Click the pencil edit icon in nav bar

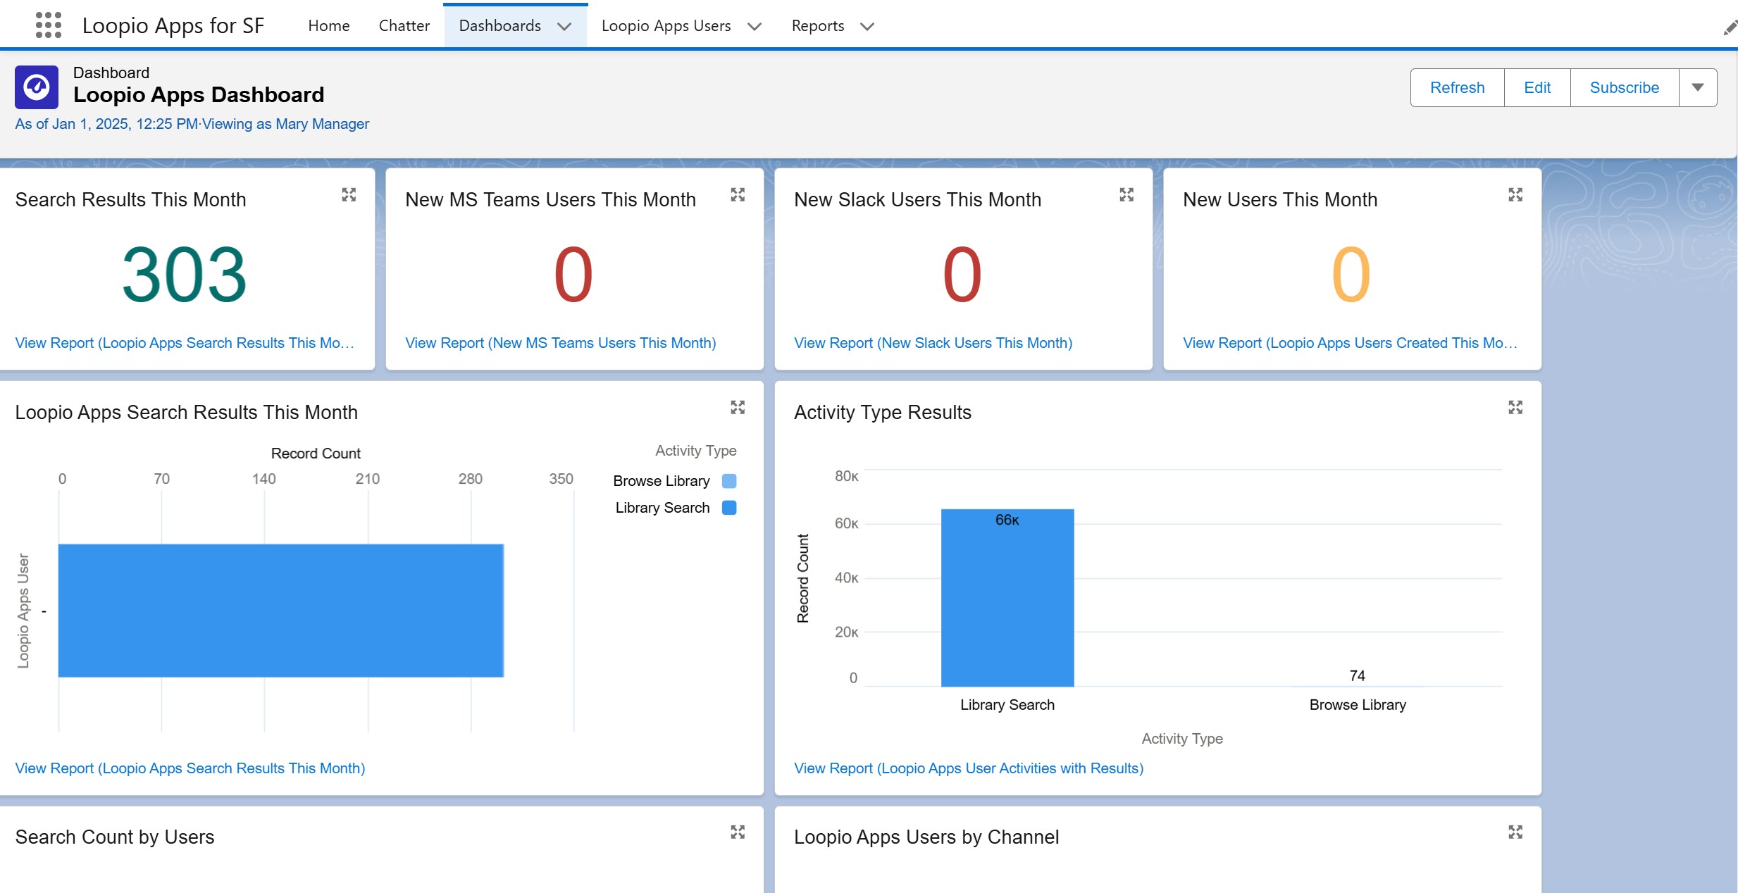tap(1730, 27)
